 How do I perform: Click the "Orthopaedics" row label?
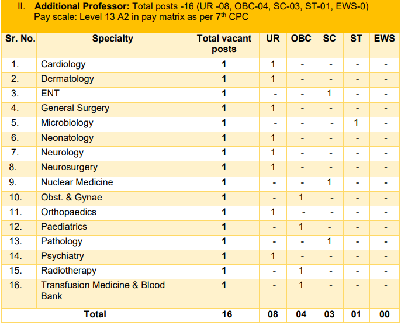click(x=68, y=212)
